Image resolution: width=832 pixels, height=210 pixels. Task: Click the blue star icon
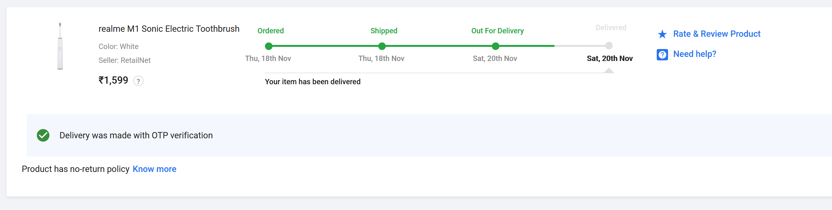pyautogui.click(x=662, y=34)
